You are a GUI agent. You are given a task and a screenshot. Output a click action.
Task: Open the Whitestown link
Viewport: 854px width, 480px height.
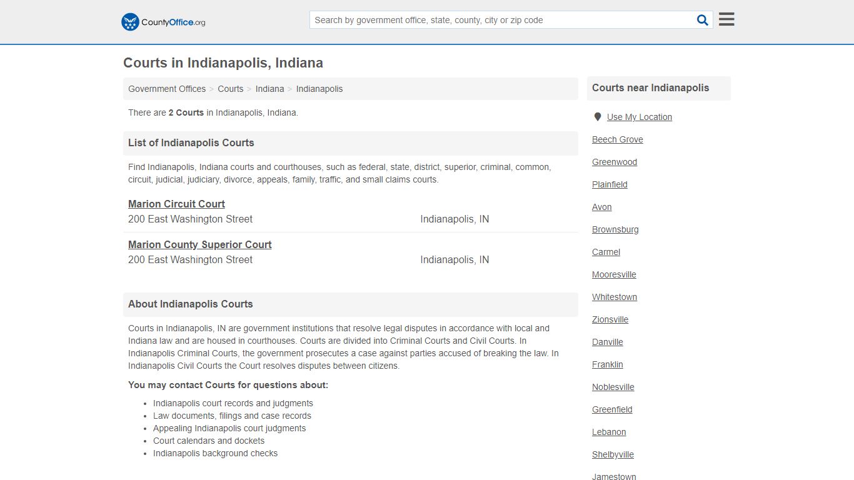coord(615,297)
